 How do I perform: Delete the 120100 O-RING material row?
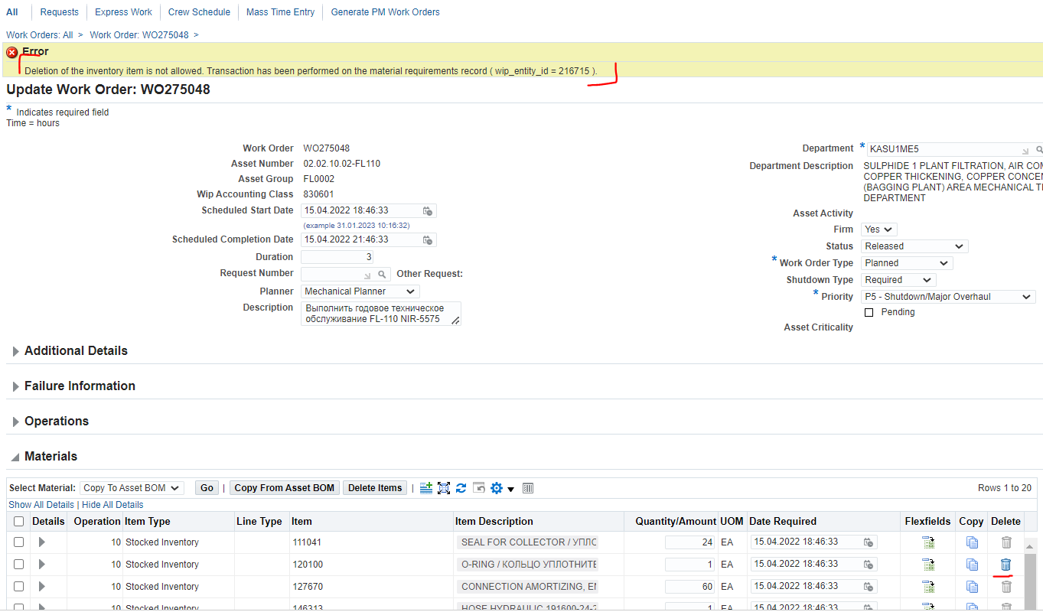(1006, 564)
